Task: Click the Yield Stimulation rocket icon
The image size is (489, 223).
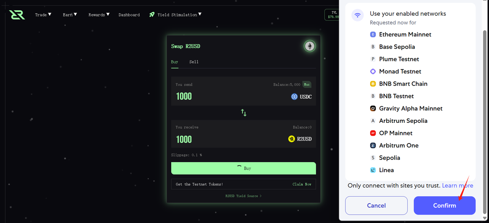Action: (x=152, y=15)
